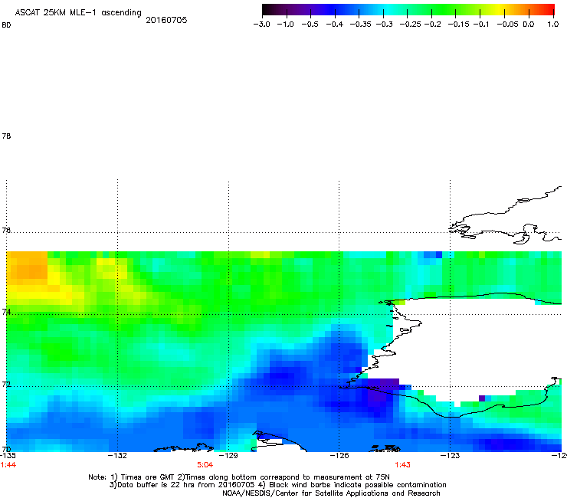Click the red time label 1:43

click(402, 465)
